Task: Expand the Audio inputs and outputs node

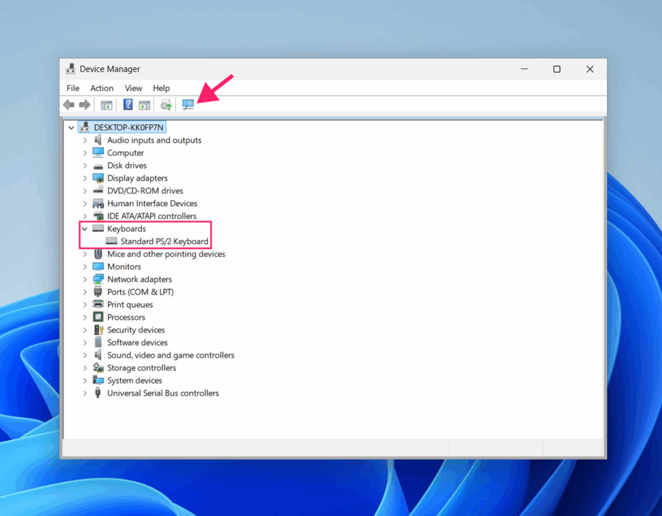Action: (85, 140)
